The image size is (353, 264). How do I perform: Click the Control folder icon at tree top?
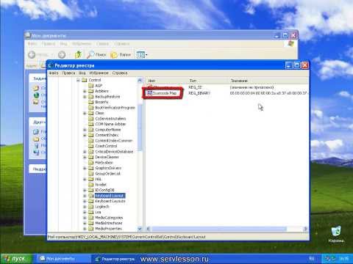85,80
